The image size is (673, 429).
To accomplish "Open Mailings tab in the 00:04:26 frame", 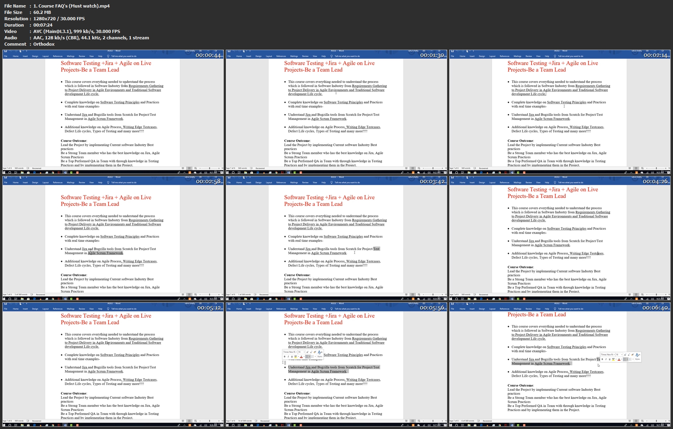I will 518,182.
